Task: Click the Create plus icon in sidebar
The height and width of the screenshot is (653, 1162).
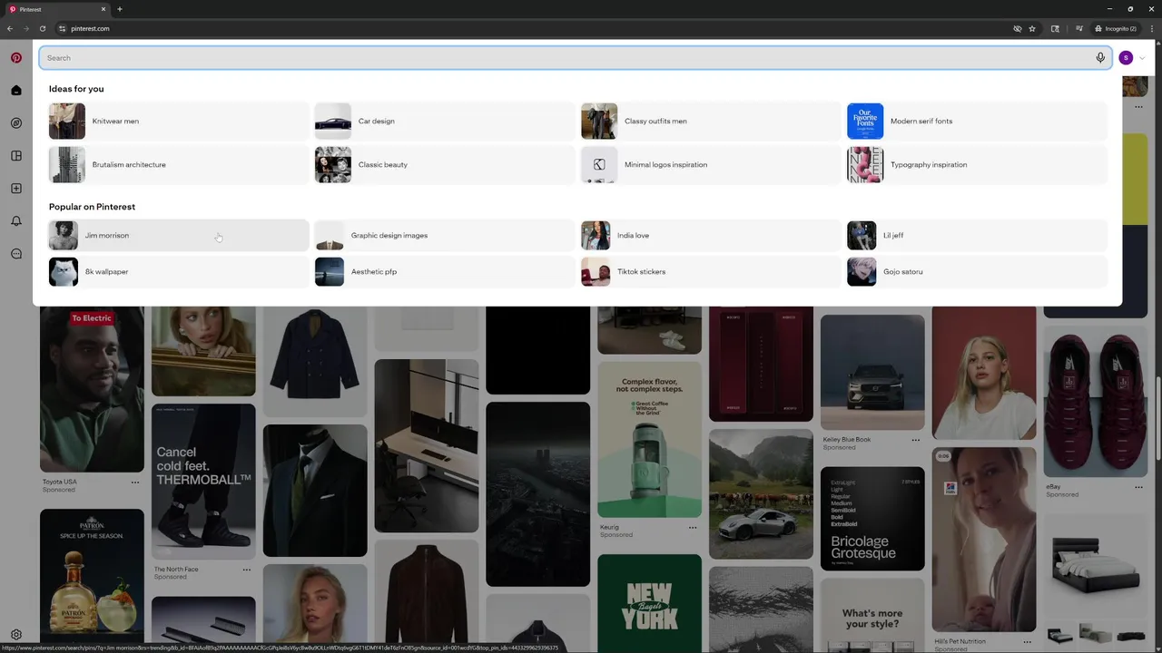Action: (x=16, y=189)
